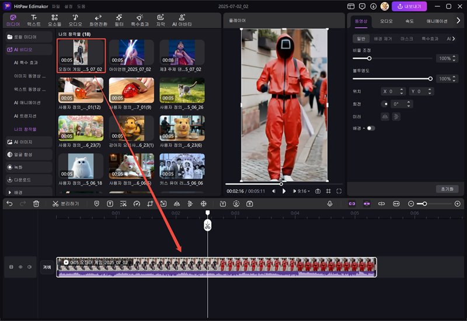Viewport: 467px width, 321px height.
Task: Toggle the purple link clips icon
Action: point(352,204)
